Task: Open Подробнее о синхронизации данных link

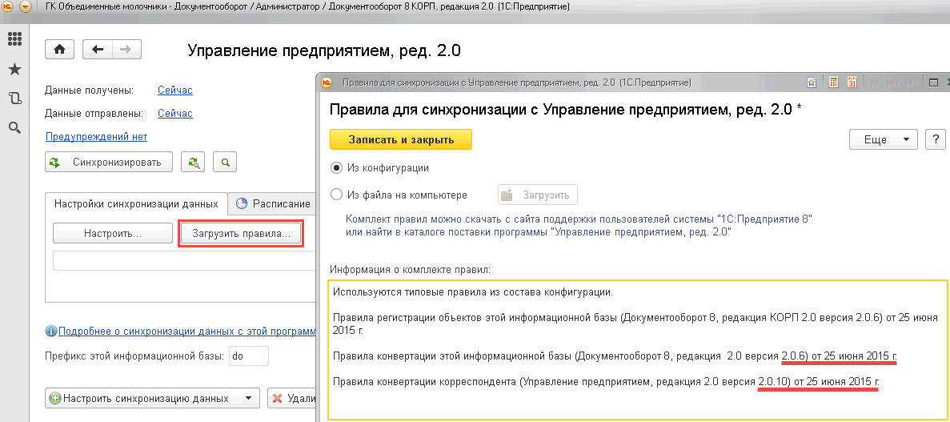Action: [186, 331]
